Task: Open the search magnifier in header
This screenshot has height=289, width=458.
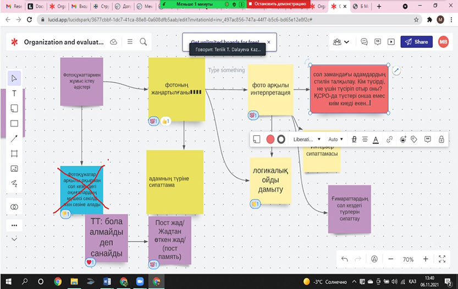Action: (144, 42)
